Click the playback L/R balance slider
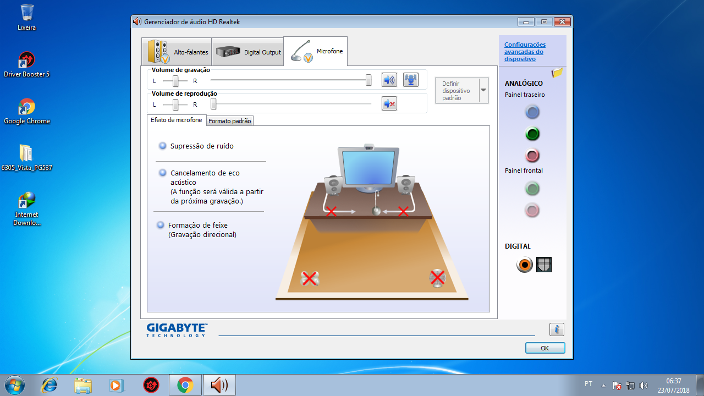This screenshot has height=396, width=704. click(175, 105)
